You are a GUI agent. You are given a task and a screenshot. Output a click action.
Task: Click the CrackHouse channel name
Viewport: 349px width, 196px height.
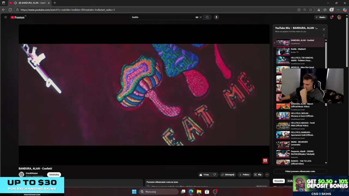(32, 173)
